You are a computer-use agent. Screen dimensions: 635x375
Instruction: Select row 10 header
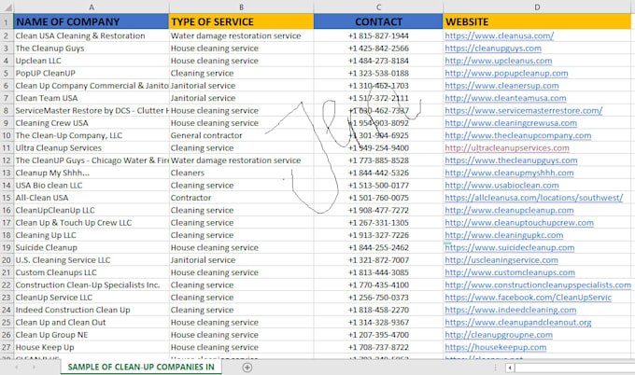tap(7, 135)
